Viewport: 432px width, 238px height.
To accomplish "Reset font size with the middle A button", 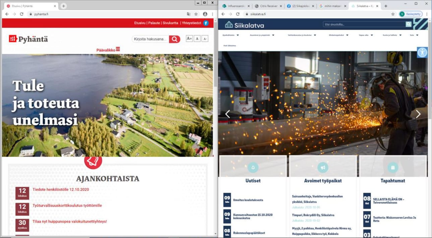I will (197, 39).
